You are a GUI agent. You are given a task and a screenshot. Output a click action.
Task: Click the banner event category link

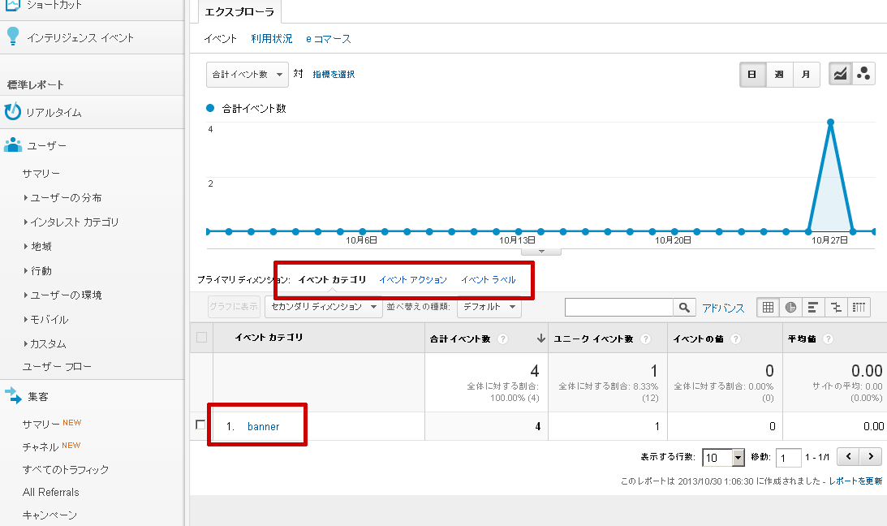(x=263, y=426)
